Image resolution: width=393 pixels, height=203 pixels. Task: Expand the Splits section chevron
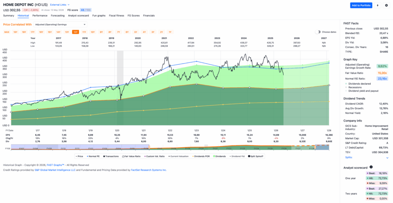point(387,158)
